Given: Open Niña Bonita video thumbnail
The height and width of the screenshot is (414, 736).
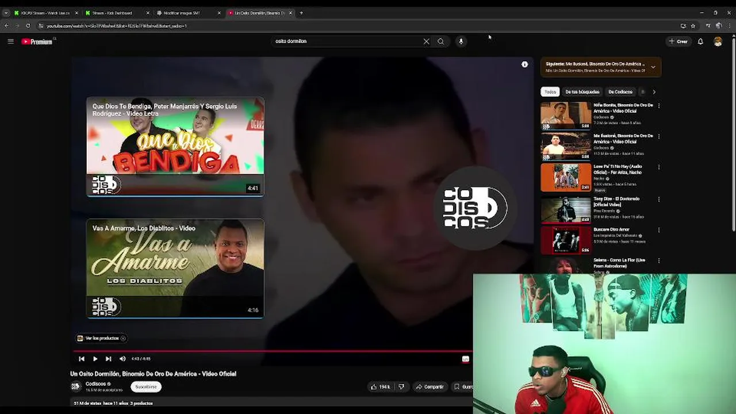Looking at the screenshot, I should pos(566,116).
